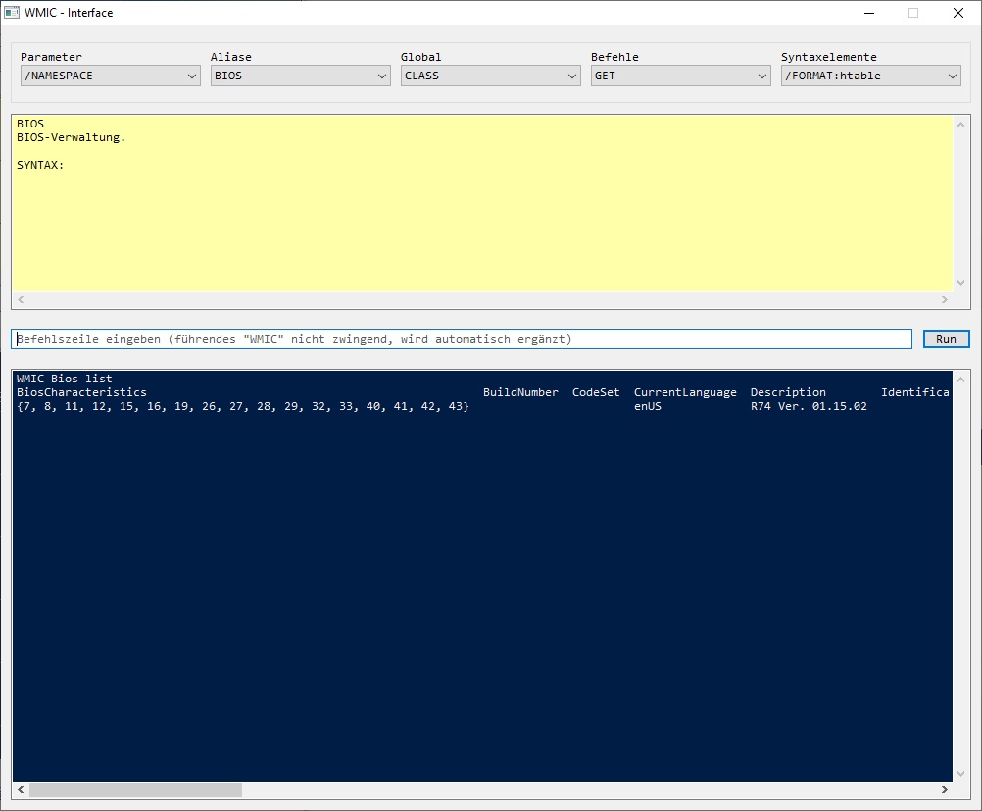Minimize the WMIC - Interface window
Viewport: 982px width, 811px height.
coord(868,13)
